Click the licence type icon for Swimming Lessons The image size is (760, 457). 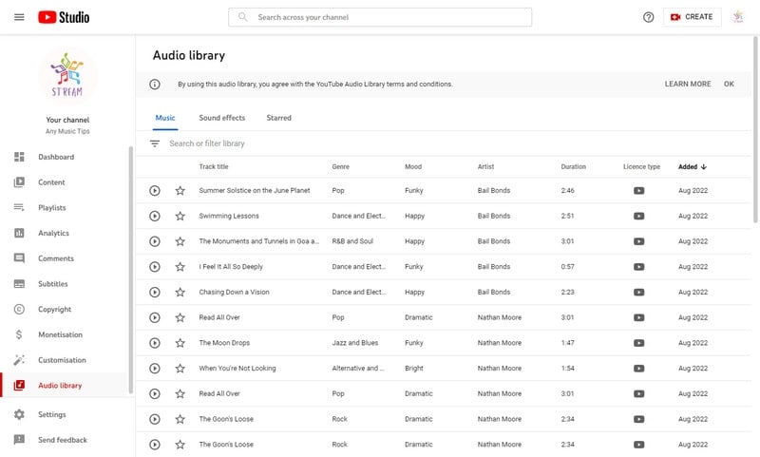tap(638, 216)
